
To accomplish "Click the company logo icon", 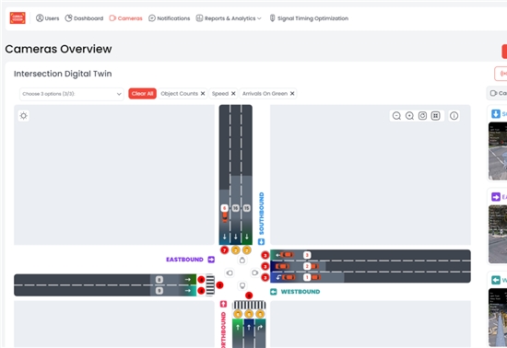I will click(18, 18).
